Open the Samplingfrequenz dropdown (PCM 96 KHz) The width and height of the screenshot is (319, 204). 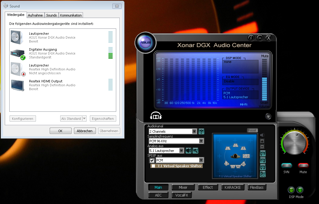pyautogui.click(x=176, y=141)
